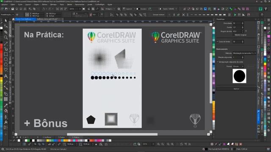Screen dimensions: 271x152
Task: Select the heart-shaped Common Shapes tool
Action: 6,70
